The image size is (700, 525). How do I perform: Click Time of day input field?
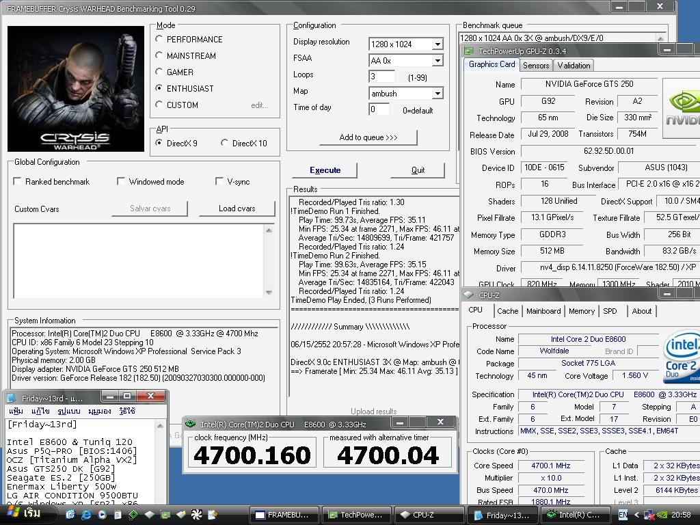point(379,109)
